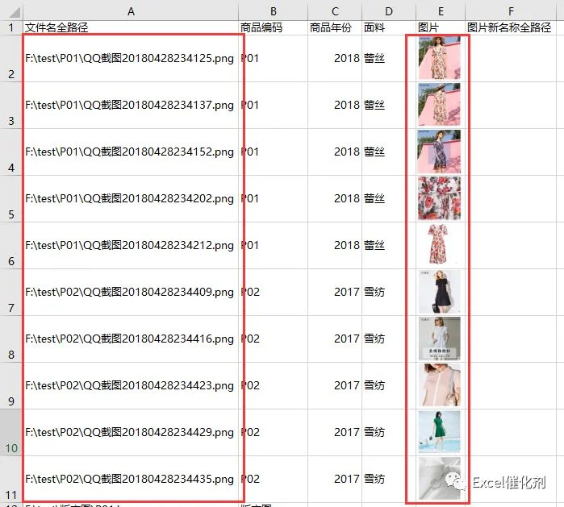Select row 6 header
This screenshot has width=564, height=507.
[11, 245]
